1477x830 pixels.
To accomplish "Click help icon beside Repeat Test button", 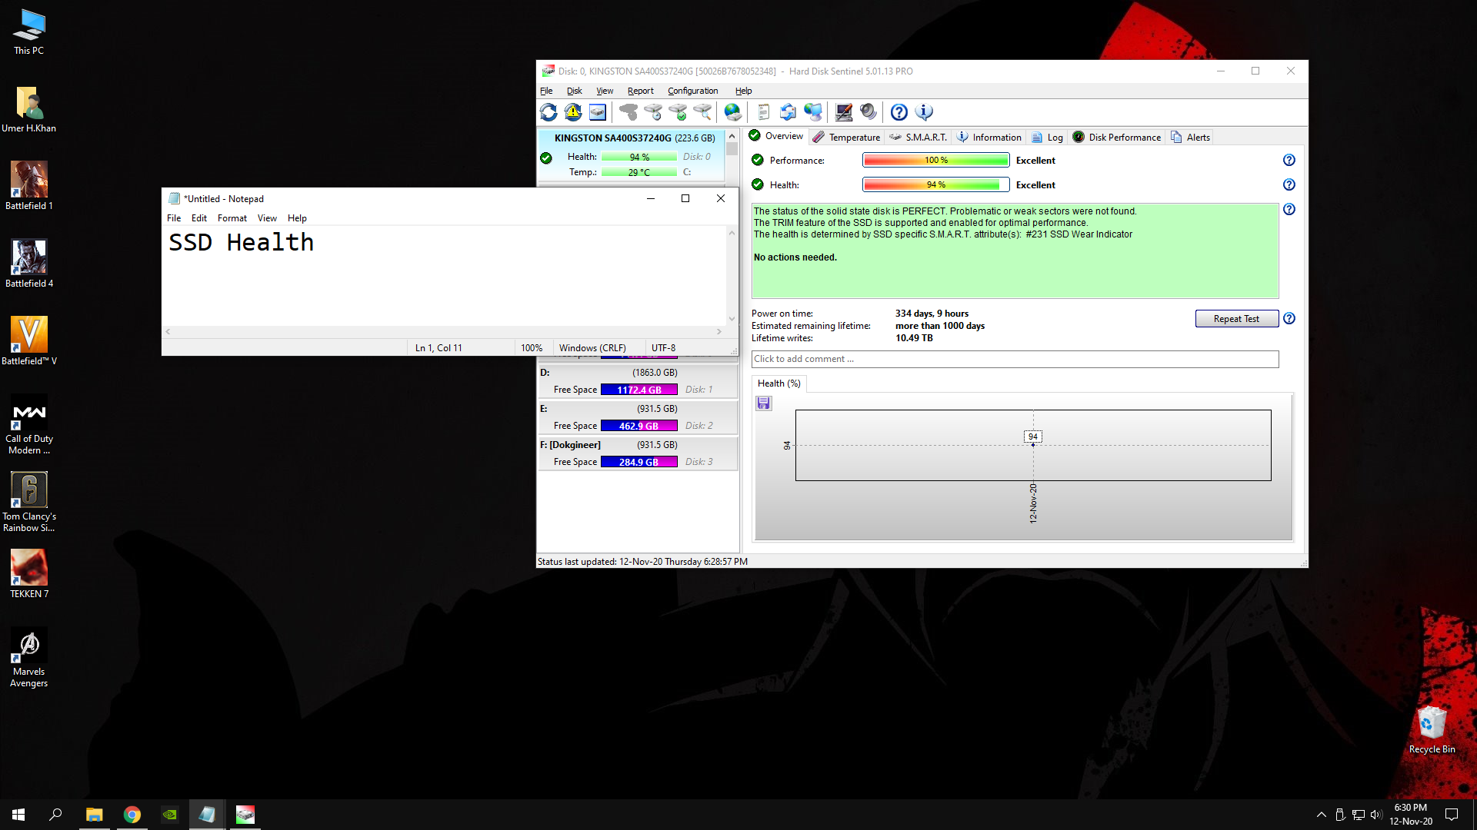I will coord(1289,318).
